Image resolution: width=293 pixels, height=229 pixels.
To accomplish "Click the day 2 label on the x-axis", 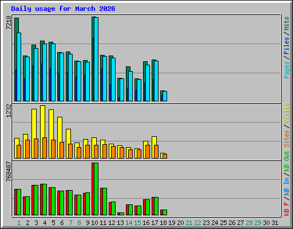I will [x=27, y=223].
